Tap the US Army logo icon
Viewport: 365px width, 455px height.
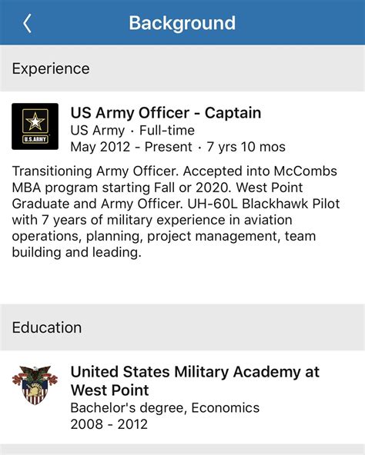click(35, 126)
